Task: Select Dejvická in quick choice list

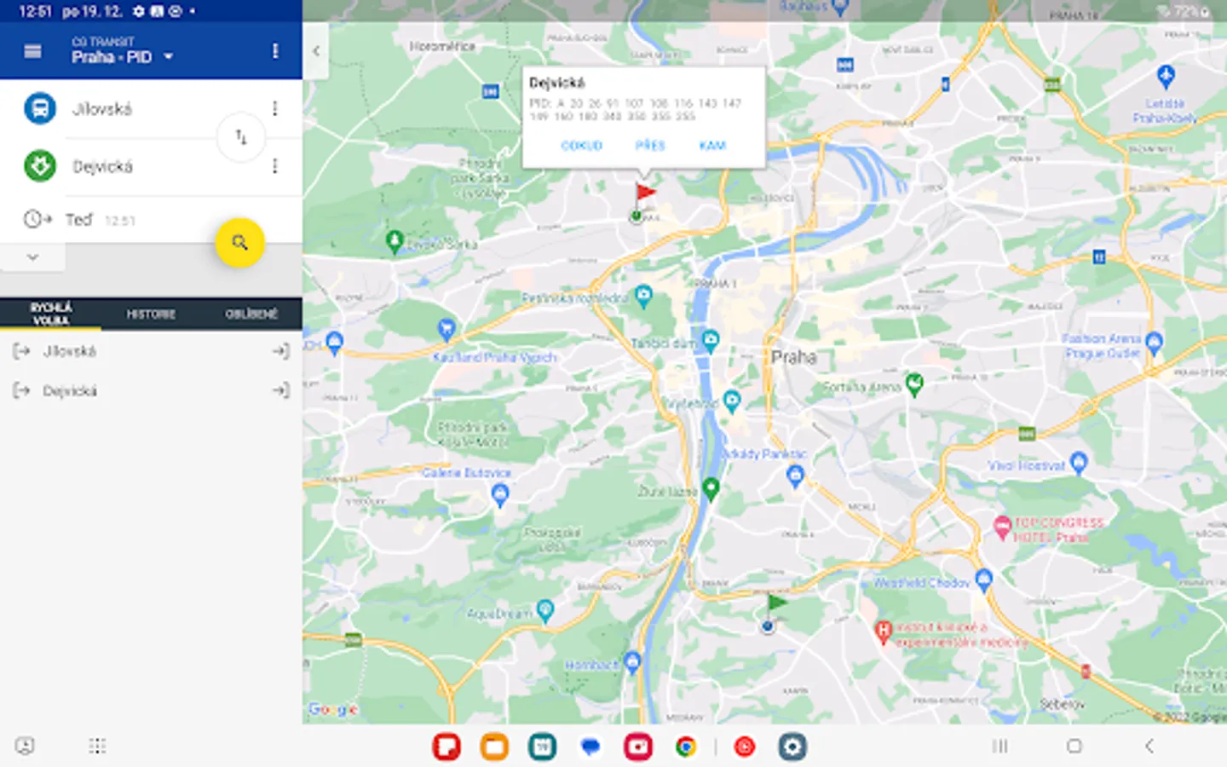Action: (x=70, y=390)
